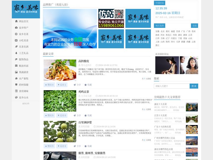Select 全国 in the region panel
The image size is (213, 160).
point(195,25)
